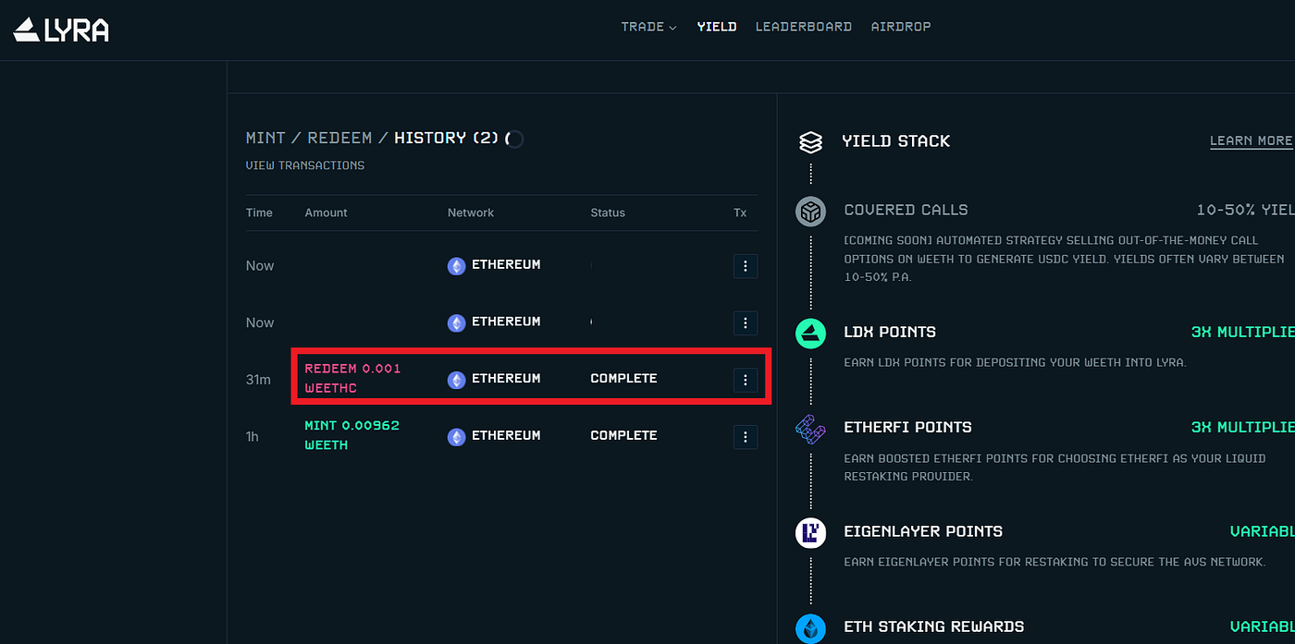
Task: Click MINT 0.00962 WEETH amount text
Action: (x=351, y=435)
